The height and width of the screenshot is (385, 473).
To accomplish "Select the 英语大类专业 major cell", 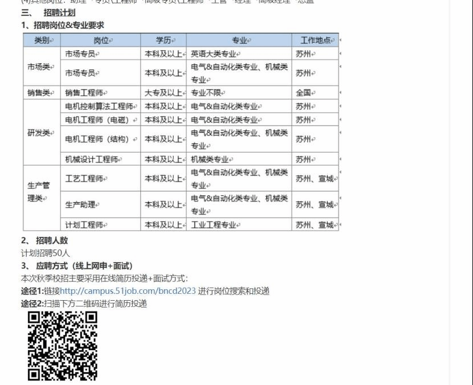I will click(x=214, y=54).
